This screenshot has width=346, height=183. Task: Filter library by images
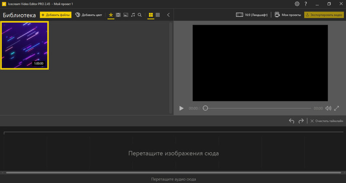[x=126, y=15]
